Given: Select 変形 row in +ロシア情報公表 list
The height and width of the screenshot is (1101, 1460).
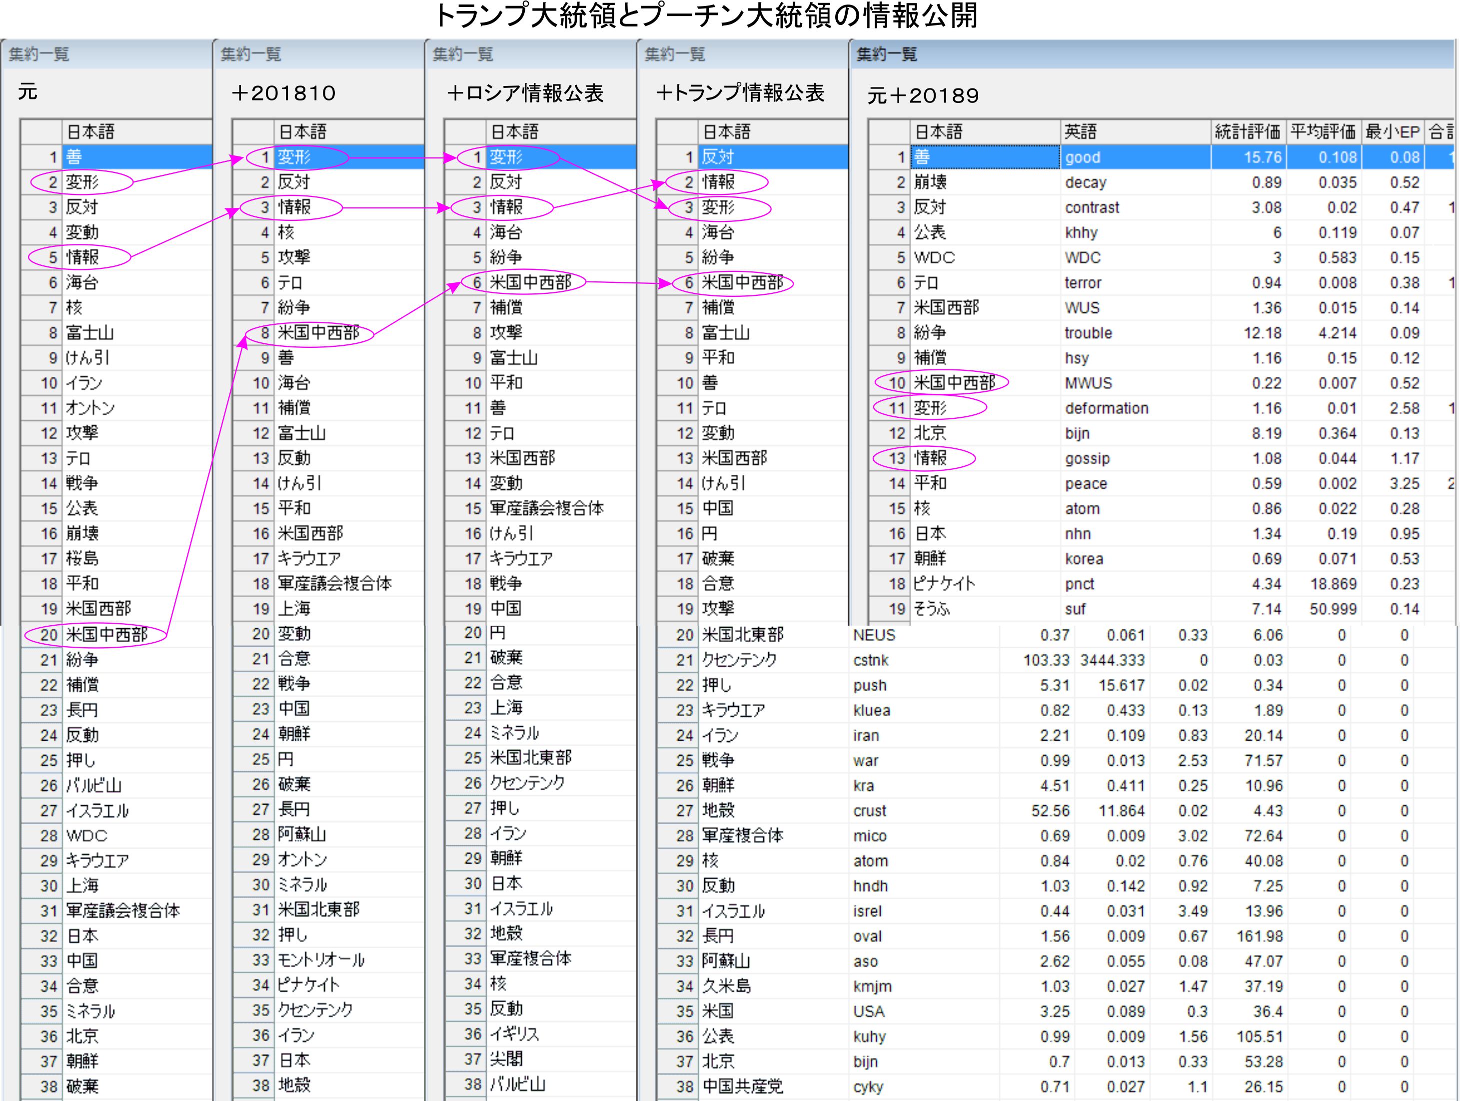Looking at the screenshot, I should point(506,157).
